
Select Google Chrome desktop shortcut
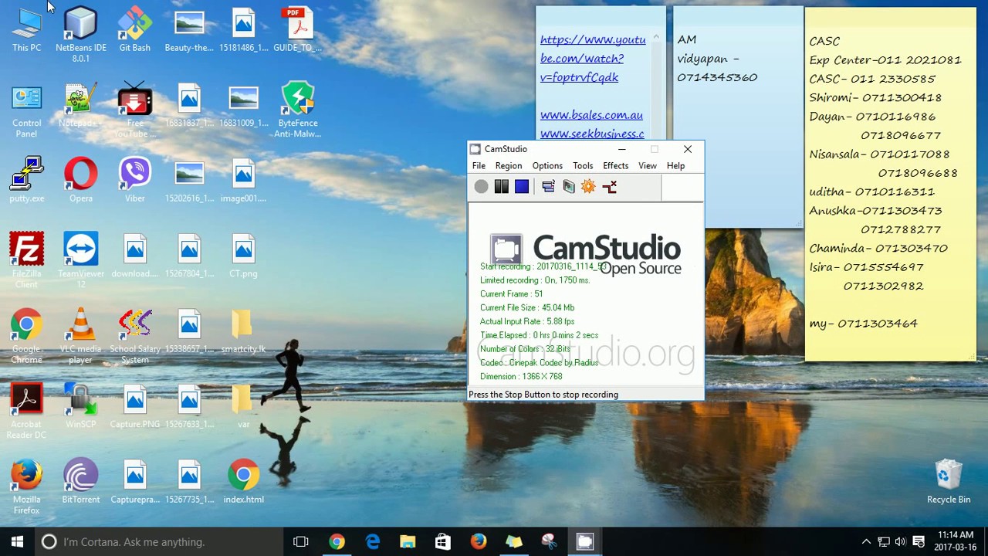pyautogui.click(x=26, y=337)
